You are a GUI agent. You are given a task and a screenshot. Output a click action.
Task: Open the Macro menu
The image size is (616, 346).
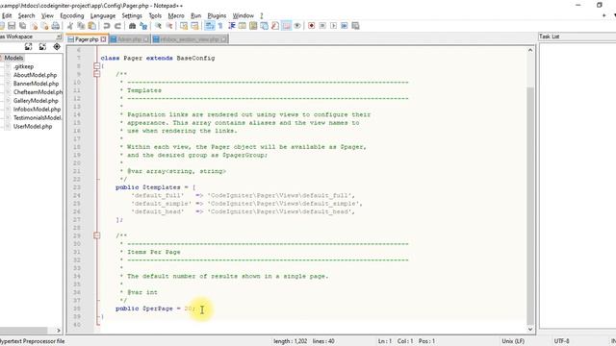[x=176, y=15]
